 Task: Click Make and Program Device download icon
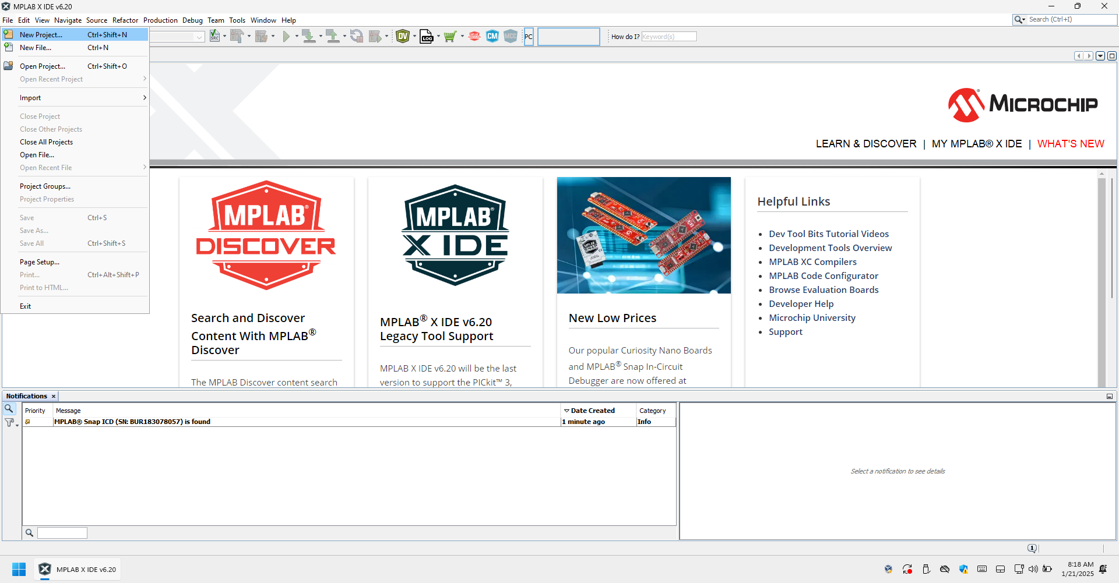coord(308,36)
